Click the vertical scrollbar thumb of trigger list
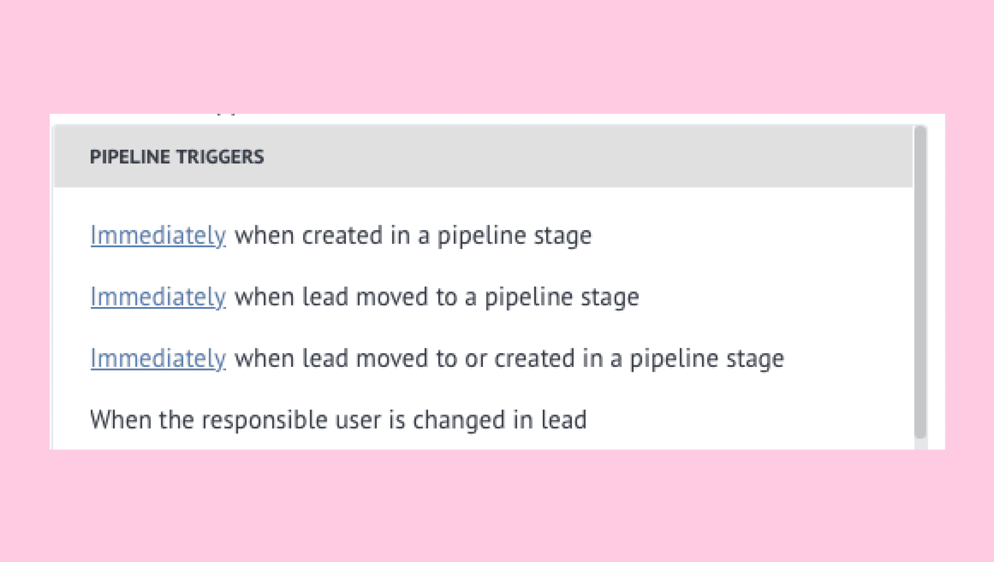The width and height of the screenshot is (994, 562). (920, 282)
